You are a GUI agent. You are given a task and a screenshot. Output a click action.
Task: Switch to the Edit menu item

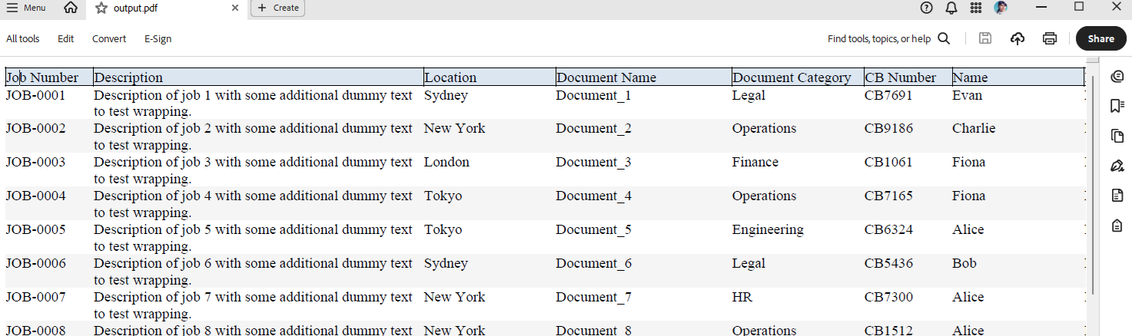point(66,38)
